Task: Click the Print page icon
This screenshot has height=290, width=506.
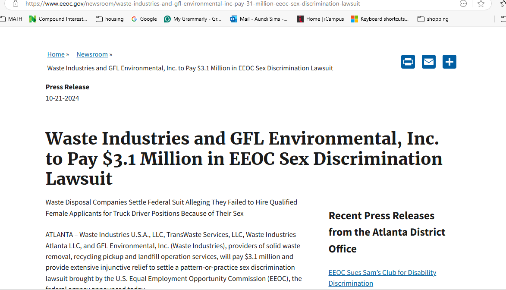Action: point(408,62)
